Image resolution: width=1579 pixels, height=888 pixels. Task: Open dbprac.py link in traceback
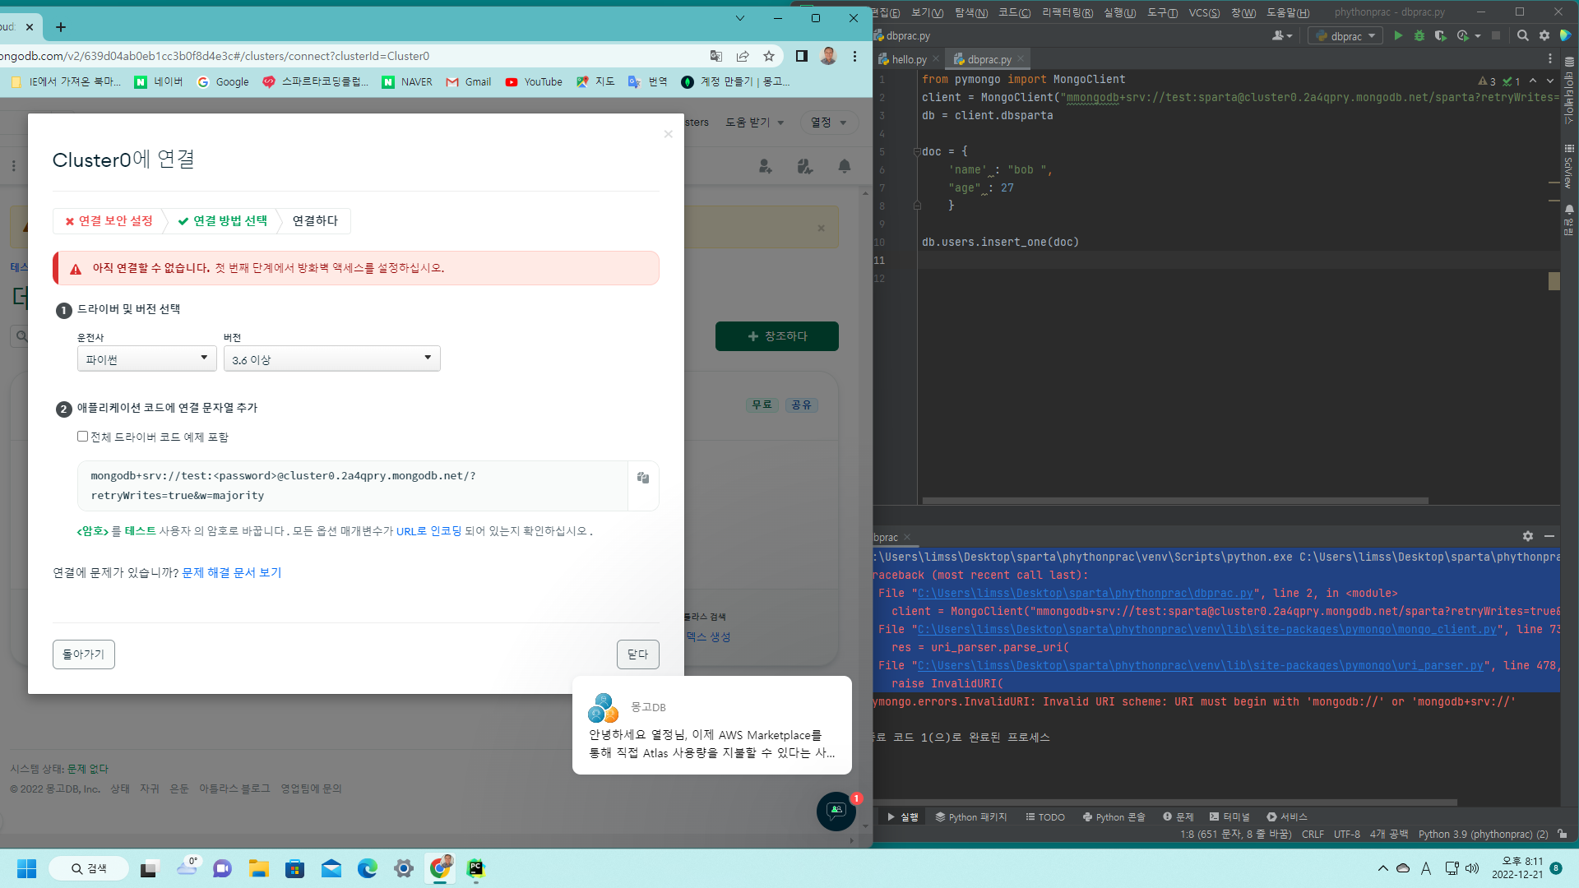(1086, 593)
